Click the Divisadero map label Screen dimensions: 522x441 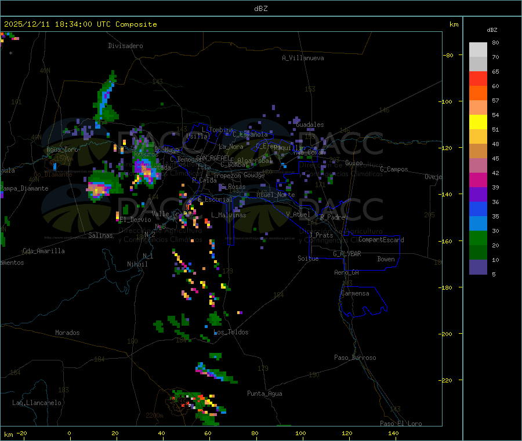[x=125, y=46]
